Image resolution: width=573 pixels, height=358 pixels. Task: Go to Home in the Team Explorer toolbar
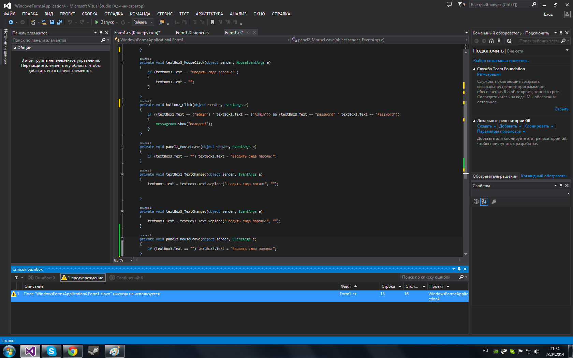coord(491,41)
